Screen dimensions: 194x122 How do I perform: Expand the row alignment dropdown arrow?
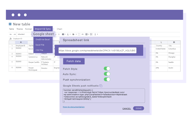76,34
